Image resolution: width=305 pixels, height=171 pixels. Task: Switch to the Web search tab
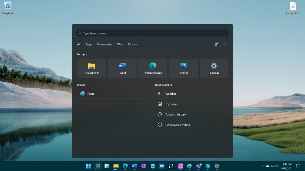click(x=120, y=44)
